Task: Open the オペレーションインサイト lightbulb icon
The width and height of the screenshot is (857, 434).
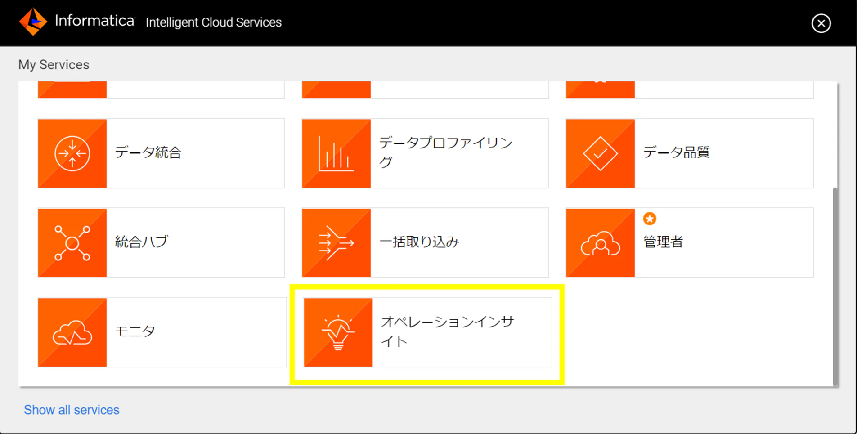Action: (338, 332)
